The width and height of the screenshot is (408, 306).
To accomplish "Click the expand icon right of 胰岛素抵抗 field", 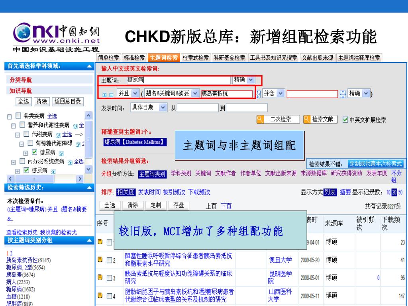I will 258,94.
